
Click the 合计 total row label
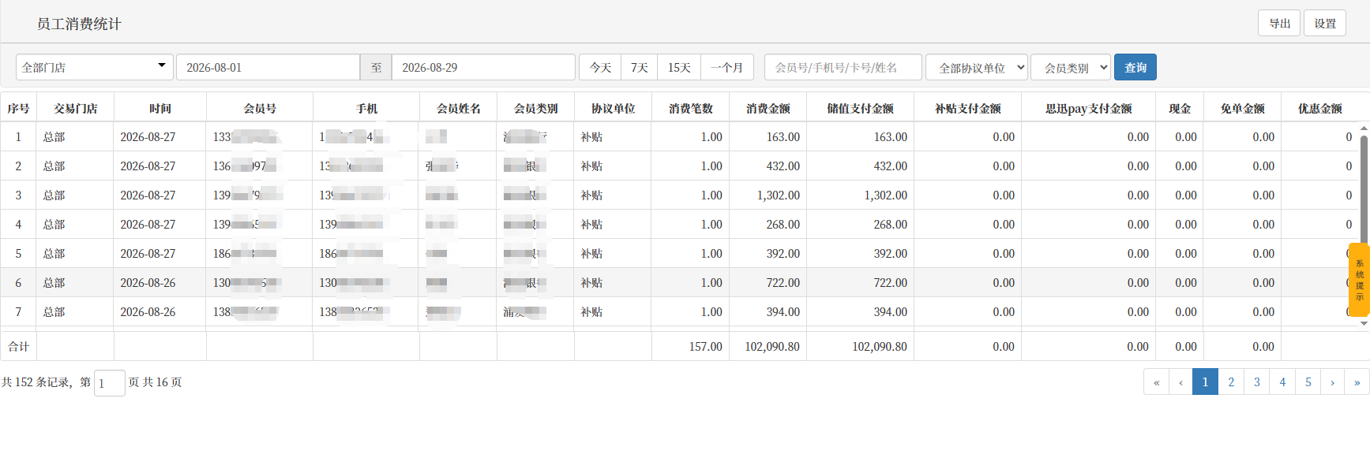point(19,347)
